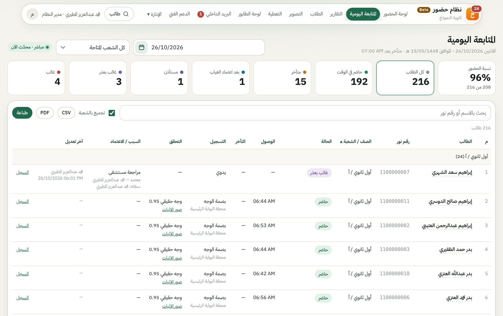Click student name إبراهيم عبدالرحمن العتيبي
The height and width of the screenshot is (316, 503).
pyautogui.click(x=447, y=226)
